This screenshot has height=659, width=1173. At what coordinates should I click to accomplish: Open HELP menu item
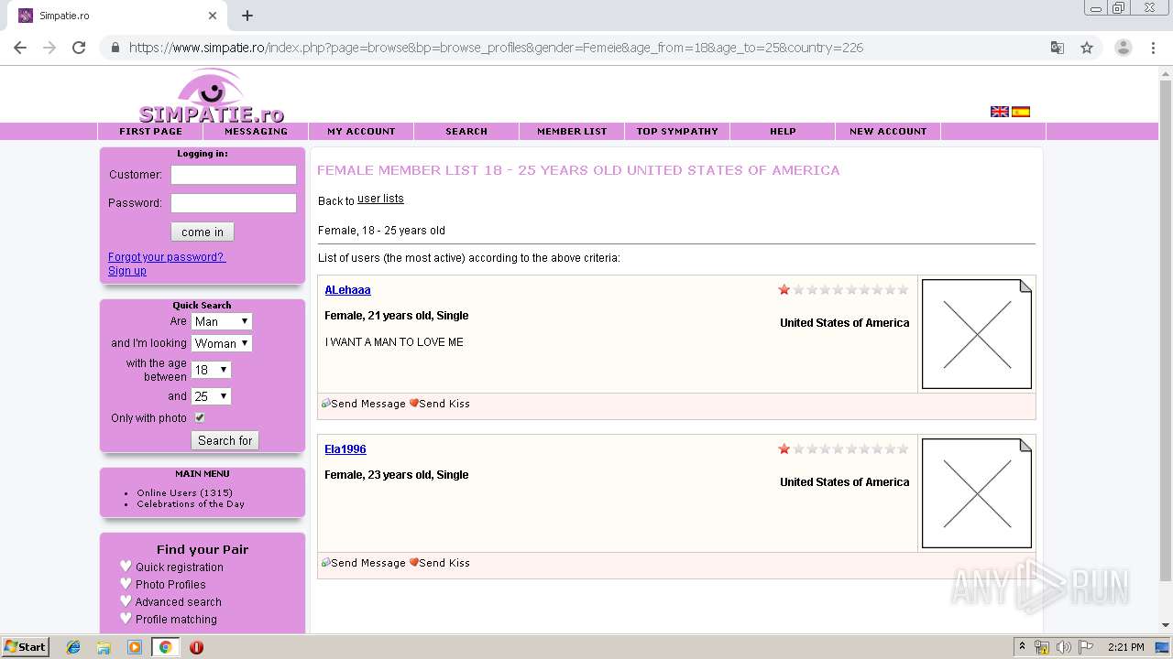(x=783, y=132)
